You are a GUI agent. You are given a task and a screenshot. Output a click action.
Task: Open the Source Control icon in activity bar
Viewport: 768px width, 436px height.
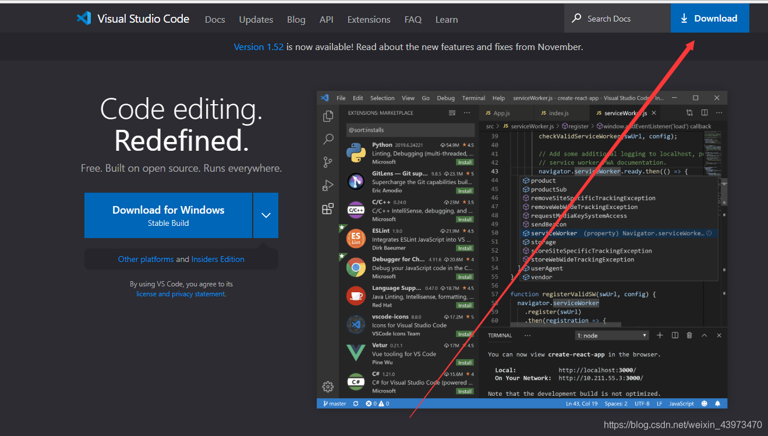click(328, 162)
